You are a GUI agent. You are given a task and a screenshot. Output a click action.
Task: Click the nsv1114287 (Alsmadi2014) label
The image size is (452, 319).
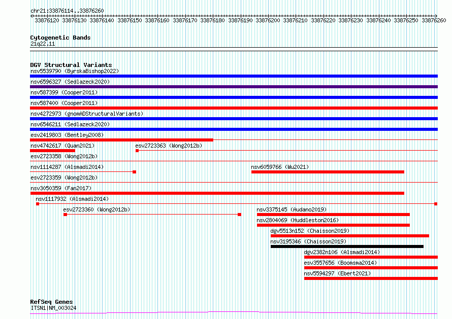(67, 167)
